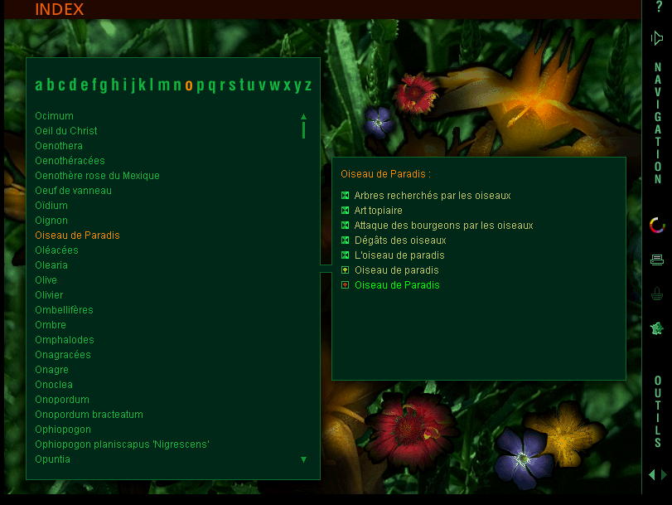672x505 pixels.
Task: Click the printer icon in sidebar
Action: (x=657, y=260)
